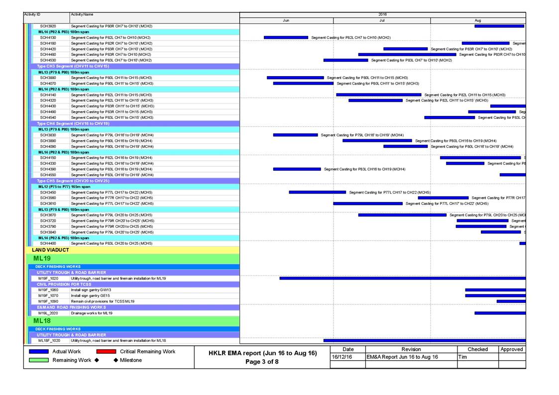Click the Gantt bar for activity SCH3830
This screenshot has width=559, height=395.
[296, 135]
